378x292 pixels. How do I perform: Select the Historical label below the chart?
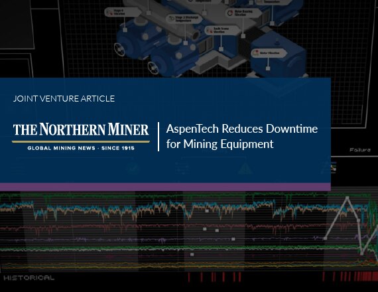(x=29, y=278)
